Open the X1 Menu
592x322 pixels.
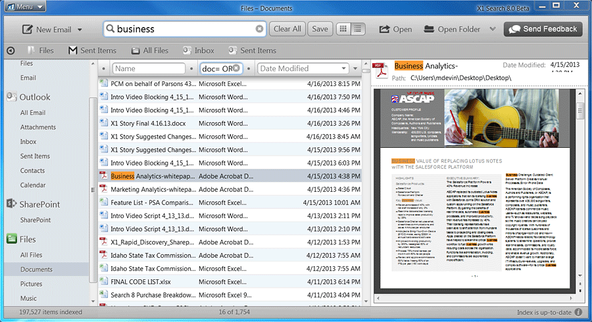tap(24, 7)
